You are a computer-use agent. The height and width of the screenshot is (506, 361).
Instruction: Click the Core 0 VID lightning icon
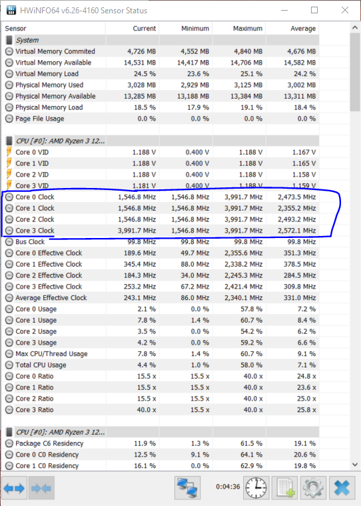[x=9, y=152]
